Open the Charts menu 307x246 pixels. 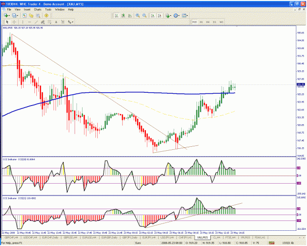[x=38, y=9]
